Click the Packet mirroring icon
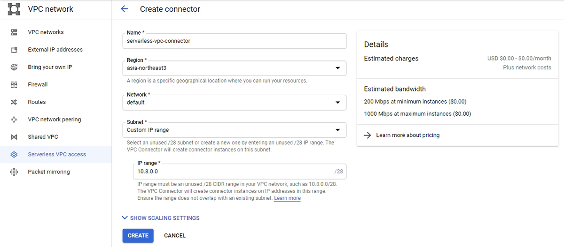 click(14, 172)
